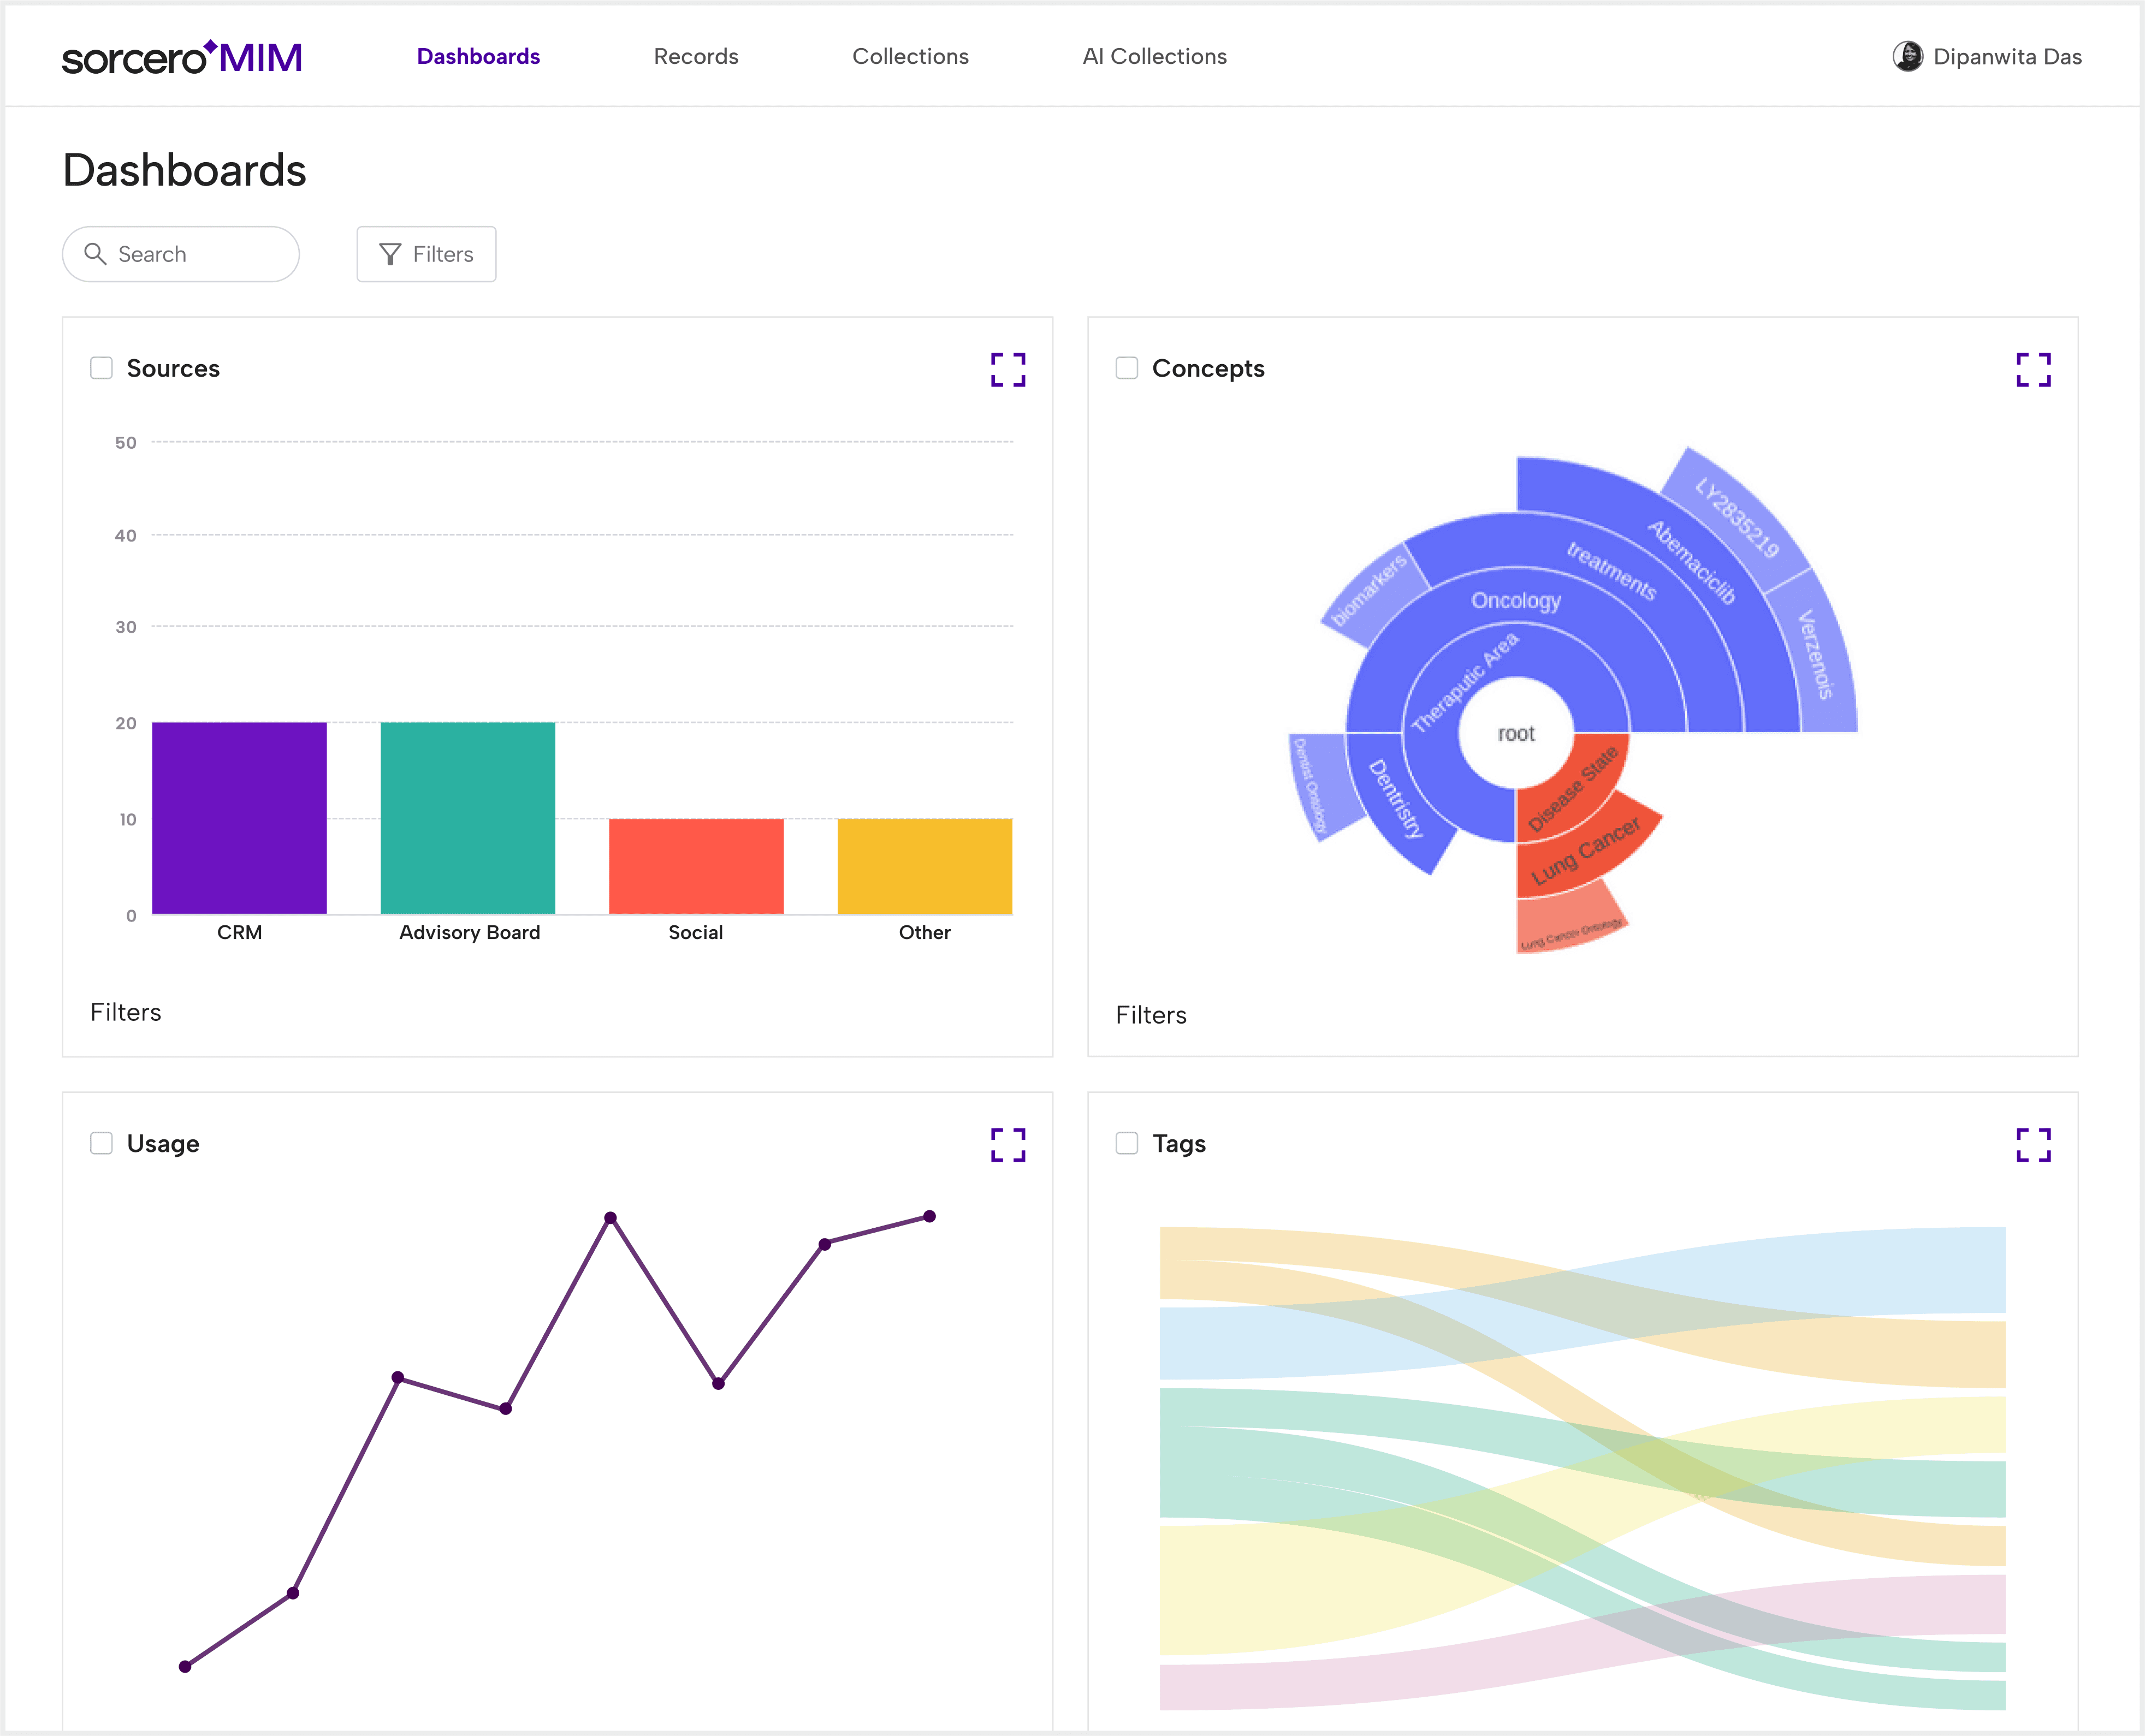Click the Filters label under Sources chart
The image size is (2145, 1736).
(x=126, y=1012)
